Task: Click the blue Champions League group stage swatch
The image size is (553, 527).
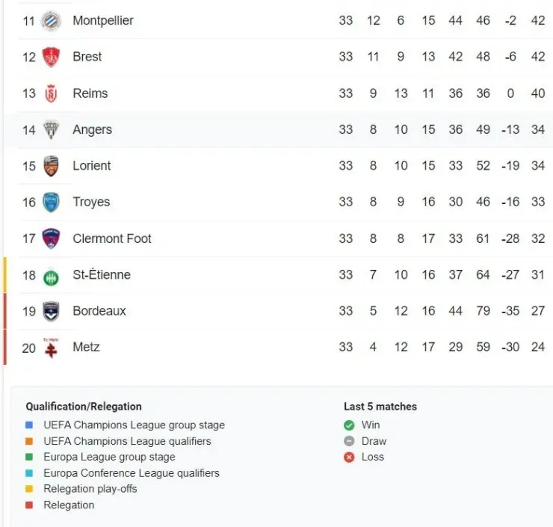Action: (x=30, y=425)
